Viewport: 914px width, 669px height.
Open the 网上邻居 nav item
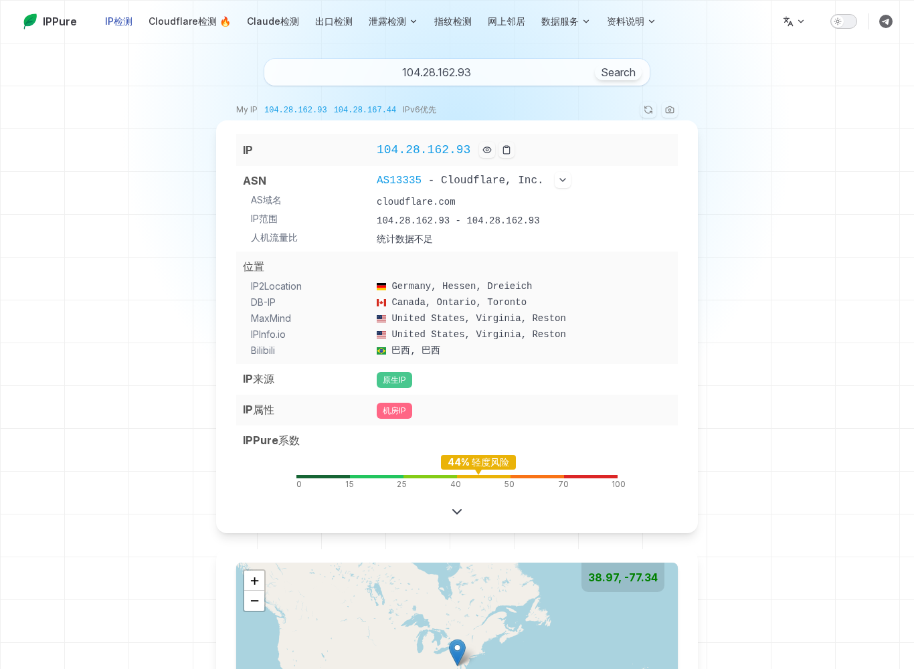(507, 21)
